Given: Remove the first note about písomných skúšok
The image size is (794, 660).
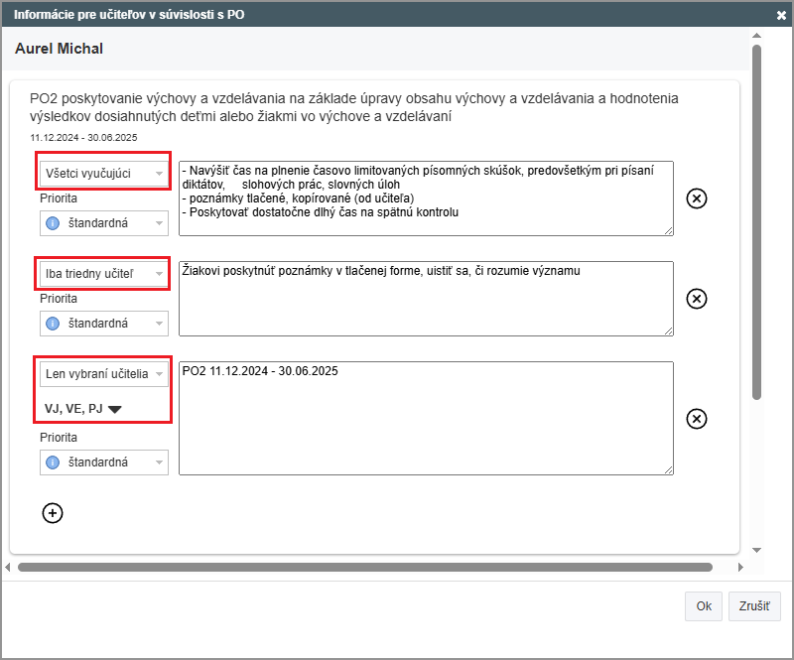Looking at the screenshot, I should [x=697, y=198].
